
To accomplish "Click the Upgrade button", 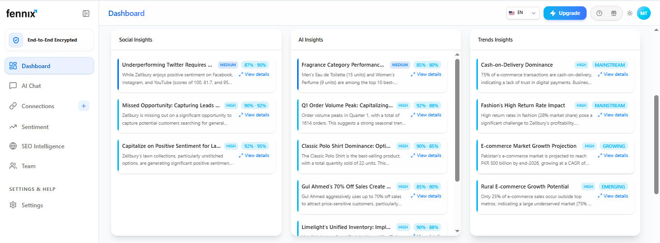I will (565, 13).
